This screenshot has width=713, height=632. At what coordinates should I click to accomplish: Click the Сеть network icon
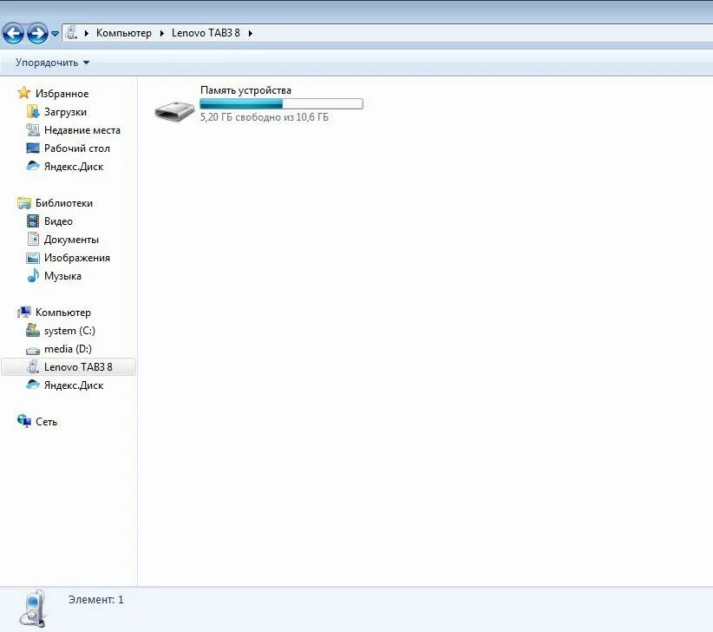[x=23, y=421]
